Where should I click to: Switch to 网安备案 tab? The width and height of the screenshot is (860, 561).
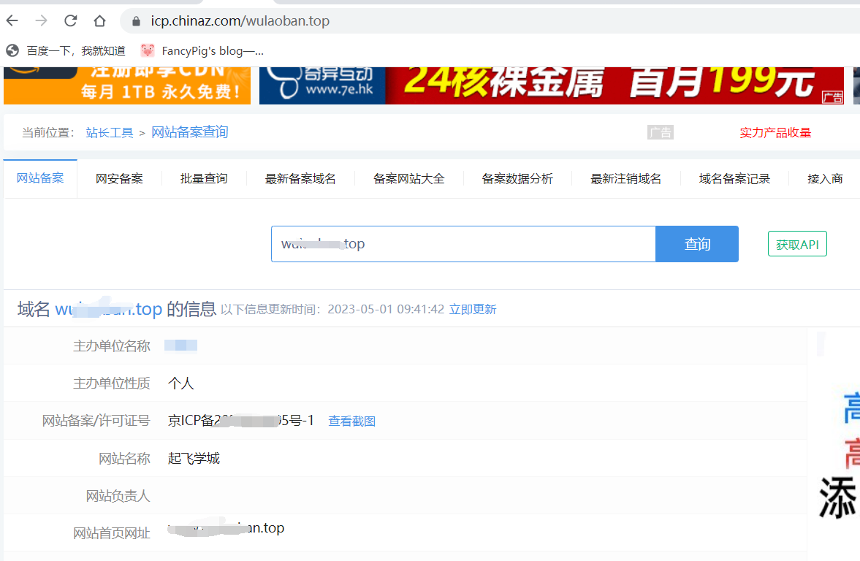pyautogui.click(x=119, y=179)
